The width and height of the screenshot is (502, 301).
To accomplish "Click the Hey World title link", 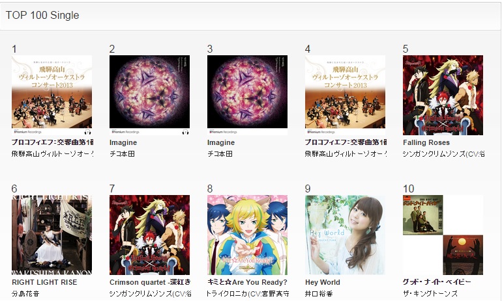I will (x=323, y=283).
